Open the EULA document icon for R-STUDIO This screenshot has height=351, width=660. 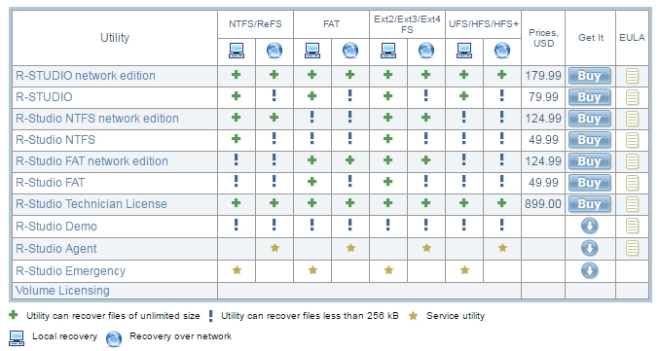click(632, 97)
